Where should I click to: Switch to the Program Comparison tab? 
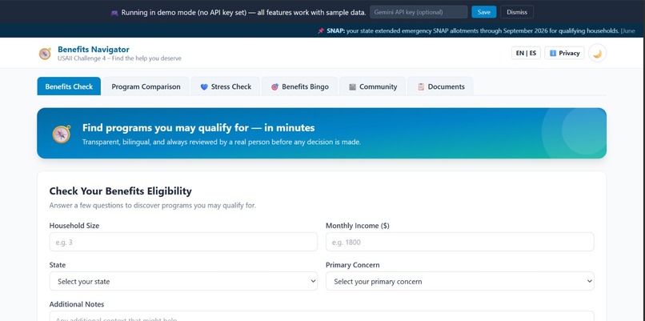146,86
